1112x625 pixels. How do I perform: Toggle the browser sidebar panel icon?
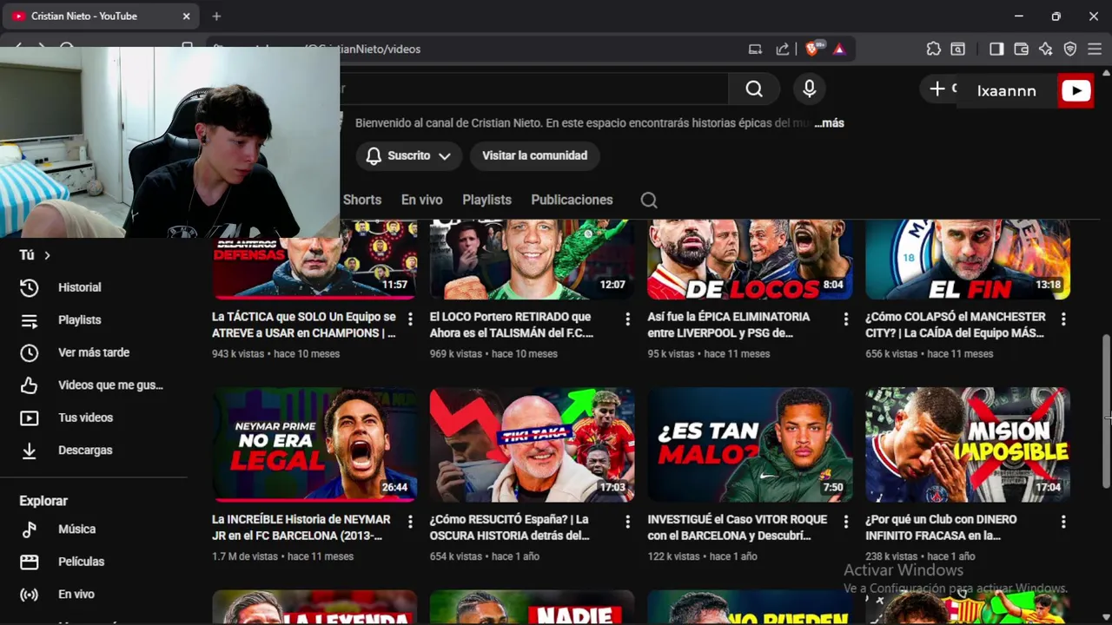coord(996,49)
